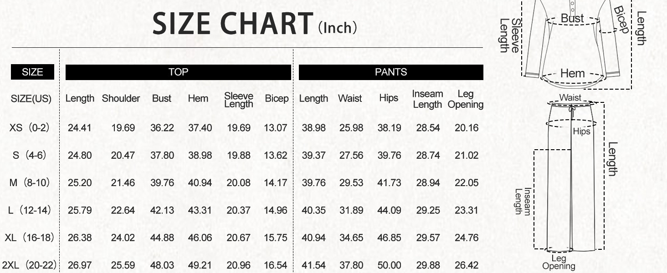Click the Leg Opening label below the pants diagram
667x273 pixels.
click(559, 263)
